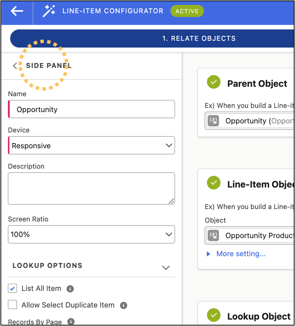Uncheck the List All Item checkbox
The height and width of the screenshot is (326, 295).
pos(12,289)
